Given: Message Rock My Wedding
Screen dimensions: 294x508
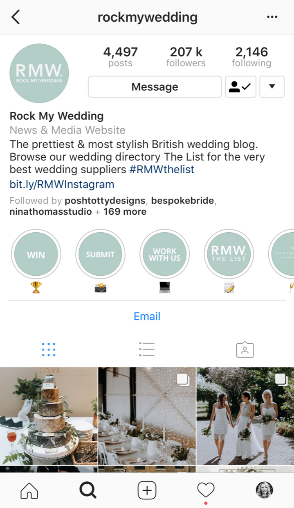Looking at the screenshot, I should tap(155, 87).
